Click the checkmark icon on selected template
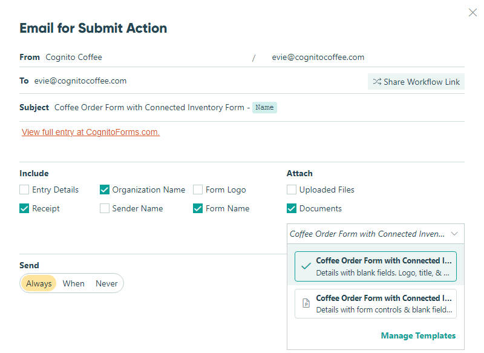Viewport: 484px width, 353px height. [x=306, y=266]
